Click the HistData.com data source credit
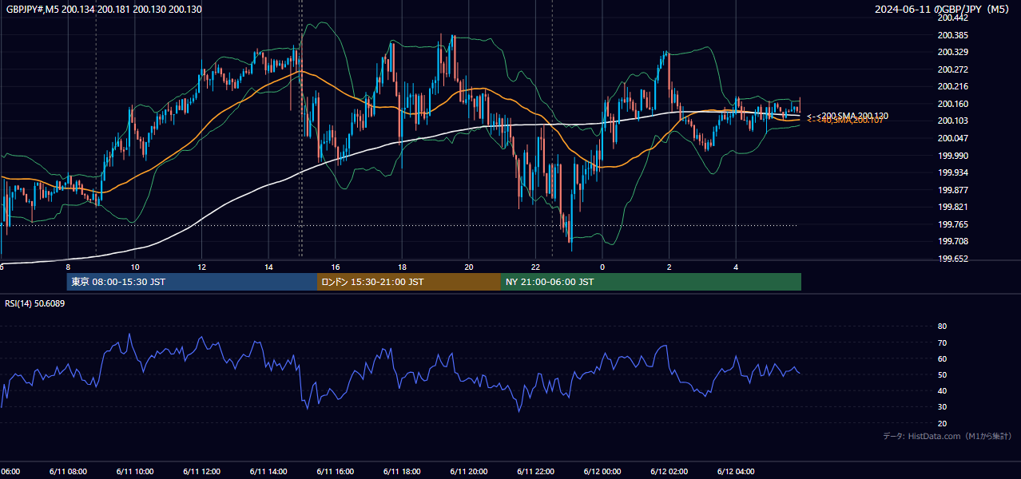 pyautogui.click(x=947, y=436)
